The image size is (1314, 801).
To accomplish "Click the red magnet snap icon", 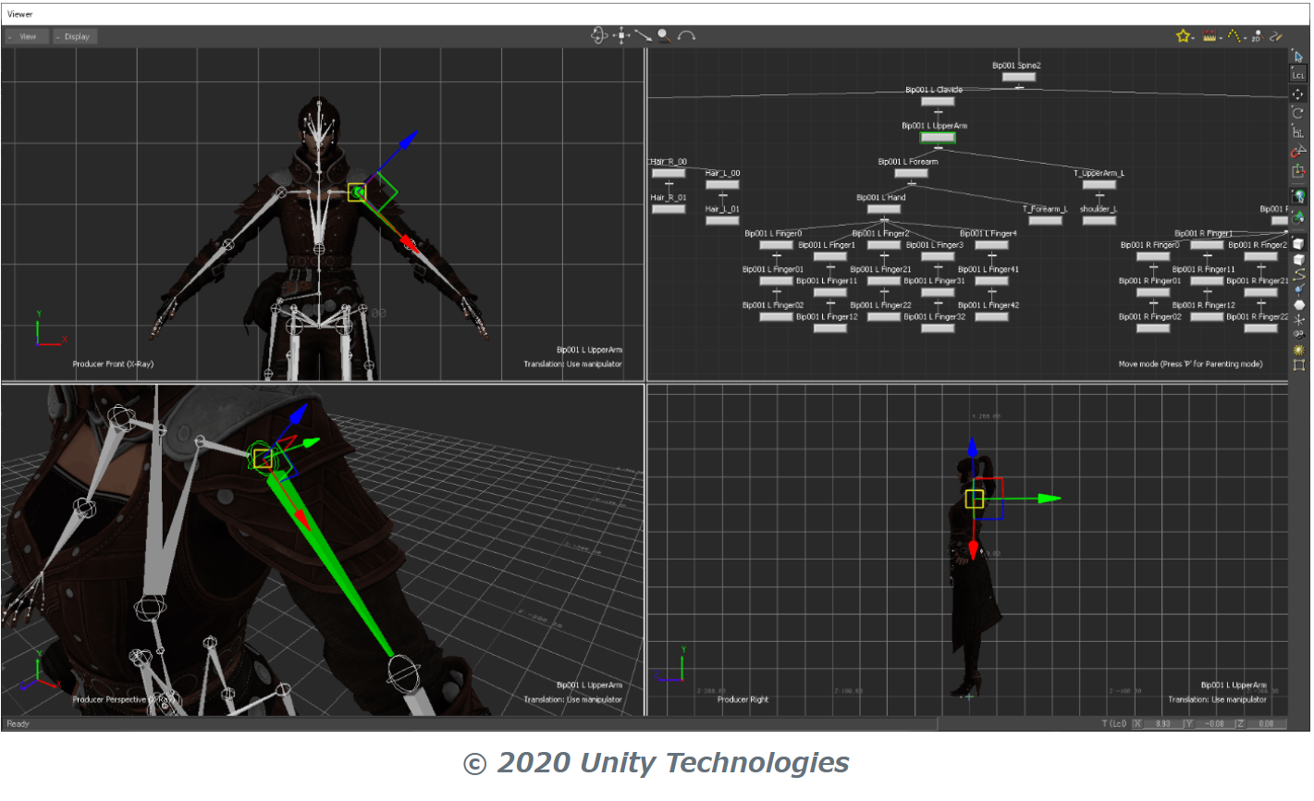I will coord(1298,151).
